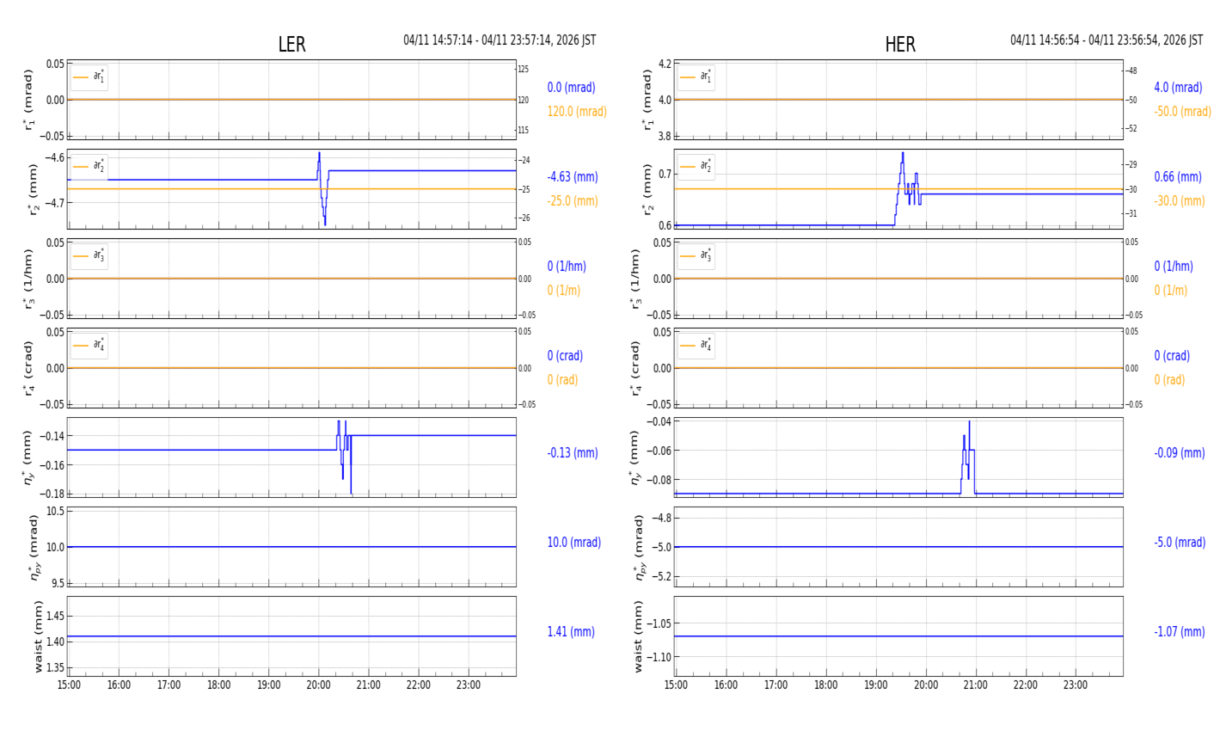Click the LER plot title

click(x=291, y=45)
